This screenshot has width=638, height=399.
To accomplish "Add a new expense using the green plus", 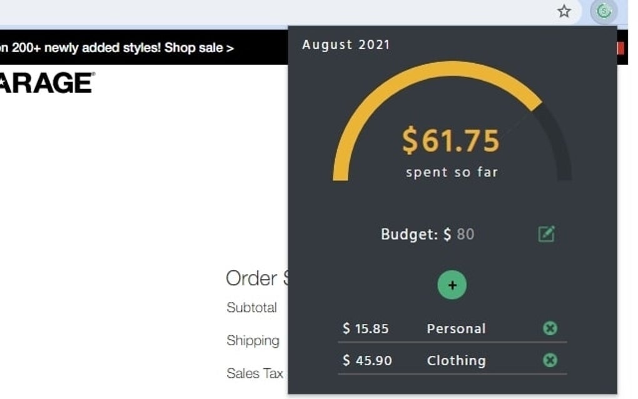I will click(x=452, y=285).
